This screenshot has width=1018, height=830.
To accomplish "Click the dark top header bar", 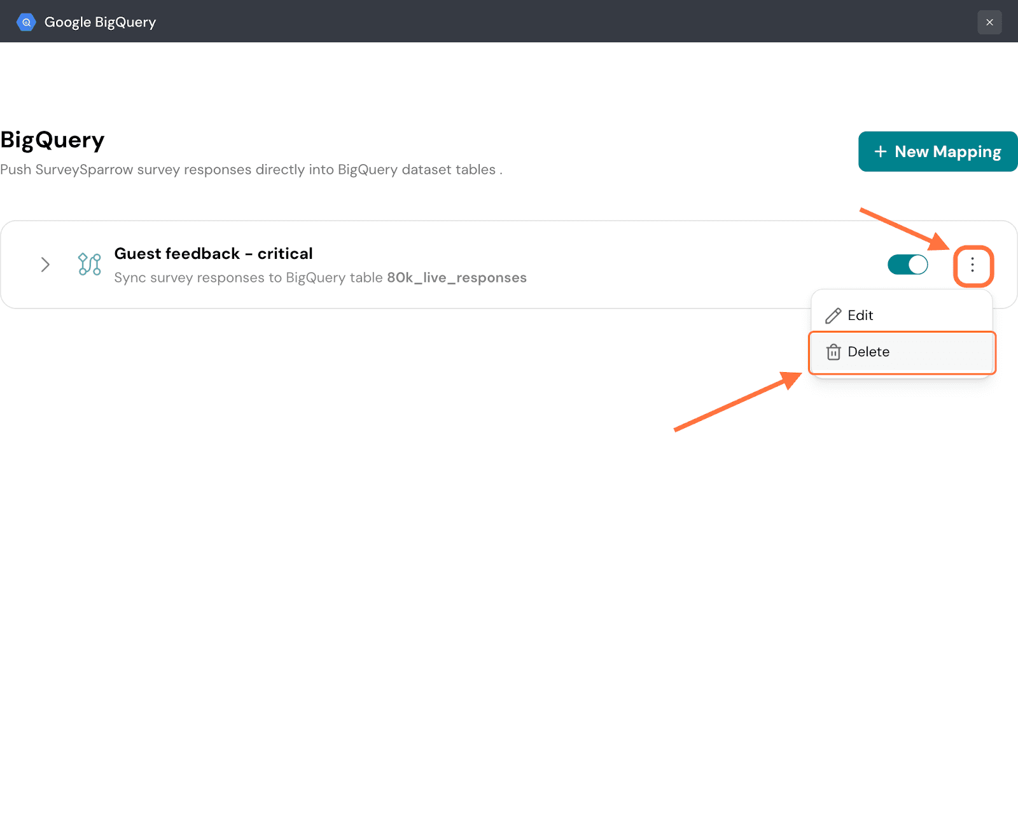I will (x=509, y=22).
